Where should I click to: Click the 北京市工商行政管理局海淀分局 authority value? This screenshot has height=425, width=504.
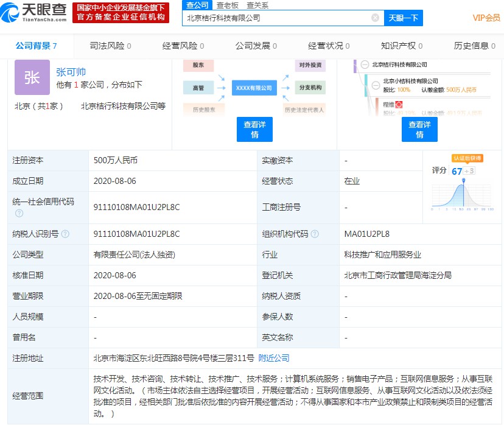pyautogui.click(x=398, y=275)
